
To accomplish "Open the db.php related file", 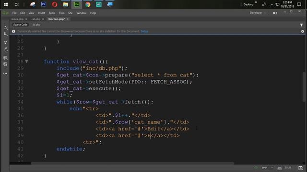I will point(36,25).
